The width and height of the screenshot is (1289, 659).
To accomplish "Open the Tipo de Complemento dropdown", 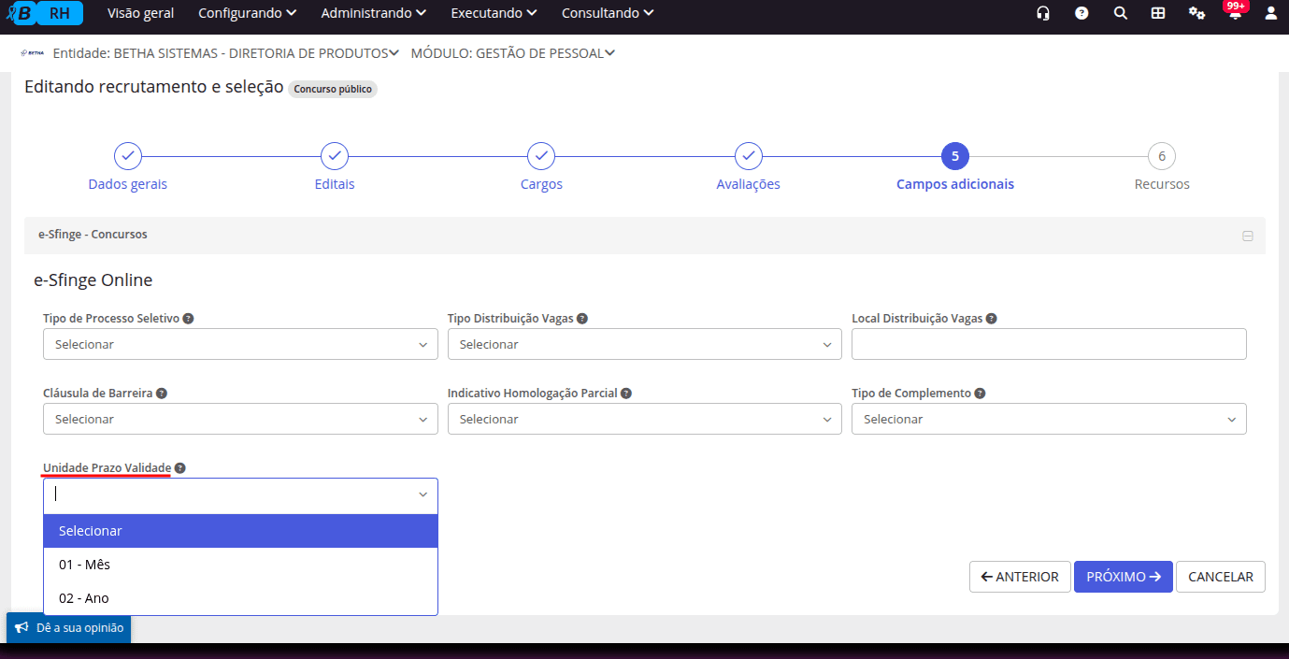I will point(1048,419).
